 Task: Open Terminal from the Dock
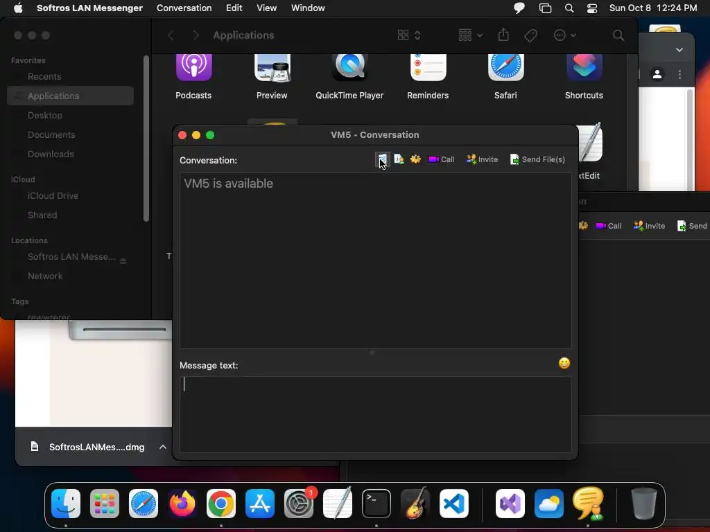[x=376, y=504]
